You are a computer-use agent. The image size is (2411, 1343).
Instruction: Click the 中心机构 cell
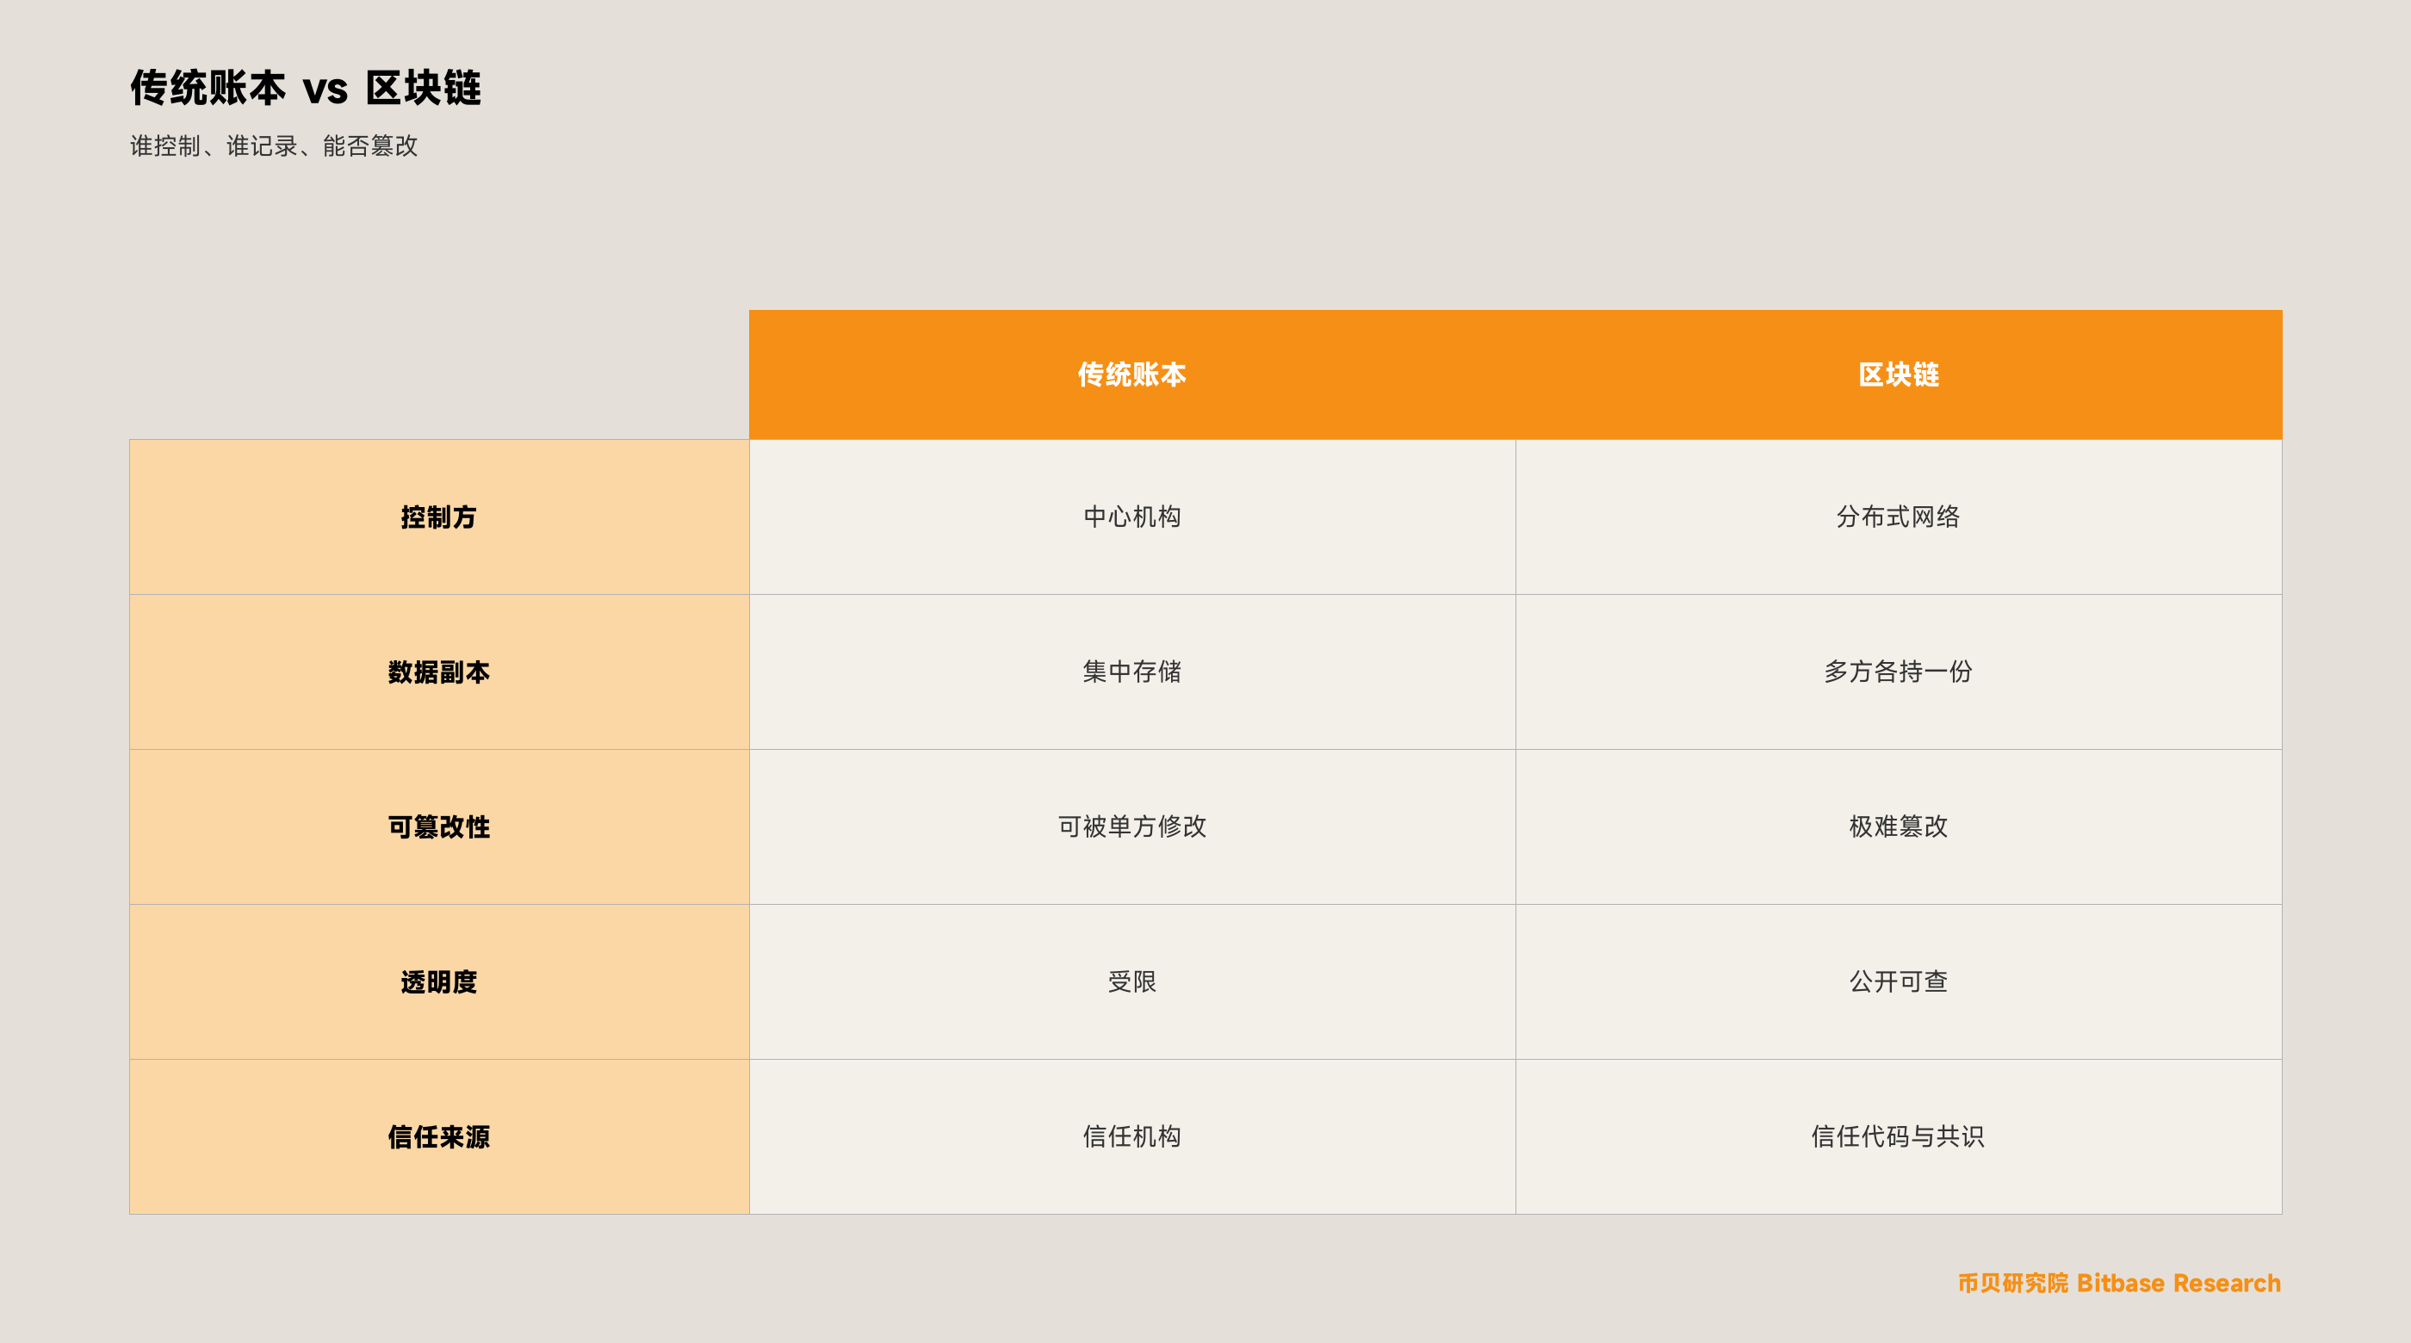[x=1131, y=517]
